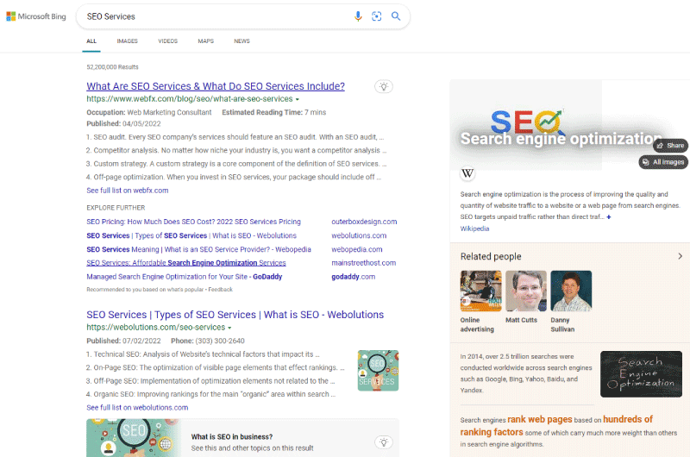This screenshot has height=457, width=690.
Task: Open 'SEO Services | Types of SEO Services' explore link
Action: (x=191, y=235)
